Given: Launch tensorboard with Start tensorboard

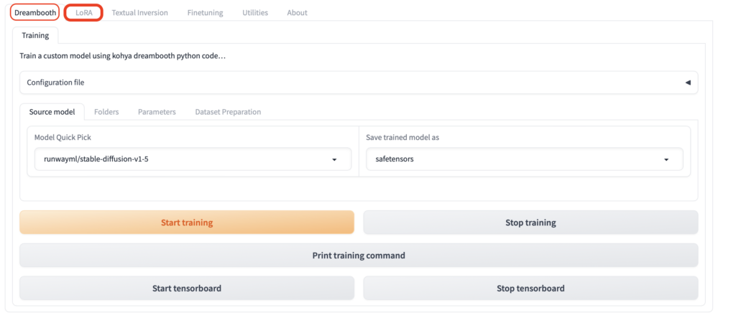Looking at the screenshot, I should click(187, 288).
